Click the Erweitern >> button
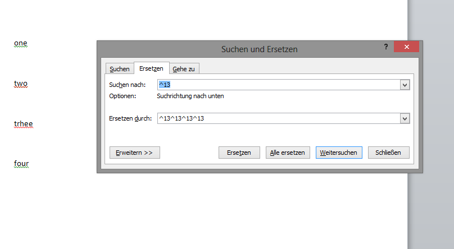 coord(134,153)
